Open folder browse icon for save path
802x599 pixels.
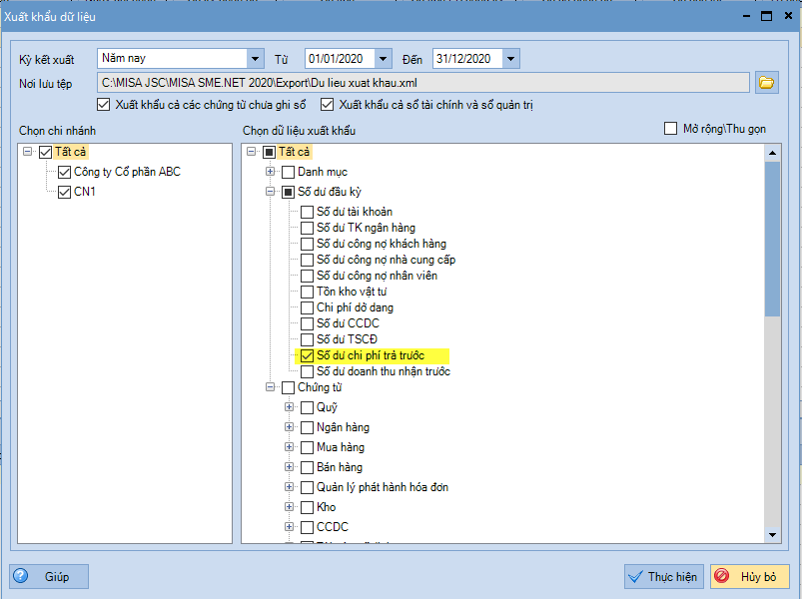coord(766,82)
